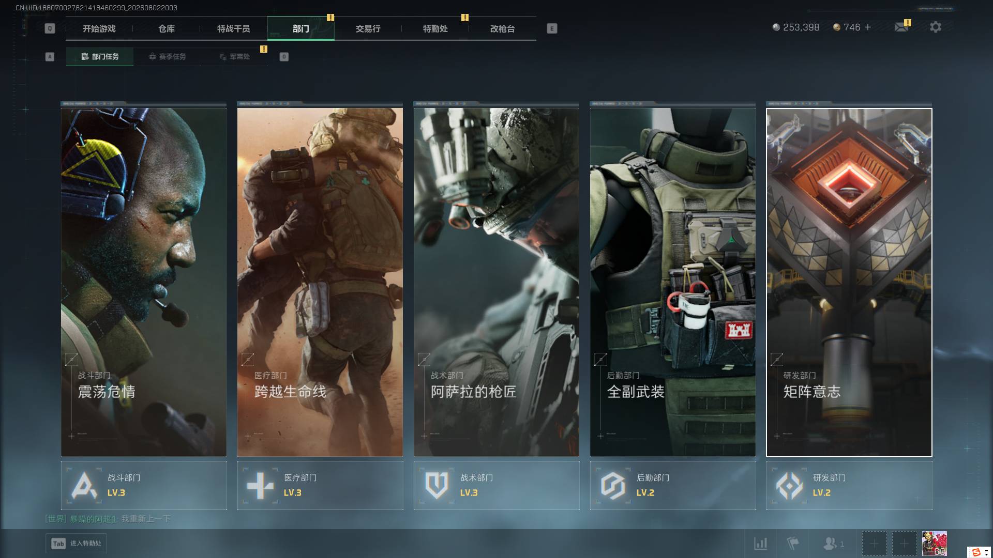Open settings via the gear icon
Screen dimensions: 993x558
[936, 27]
